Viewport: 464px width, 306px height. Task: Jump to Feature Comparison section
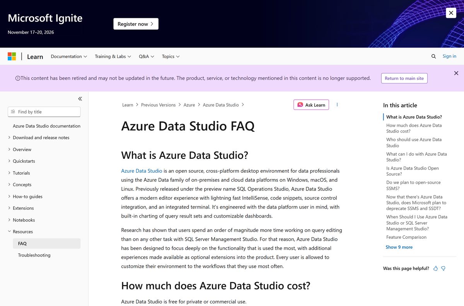406,237
